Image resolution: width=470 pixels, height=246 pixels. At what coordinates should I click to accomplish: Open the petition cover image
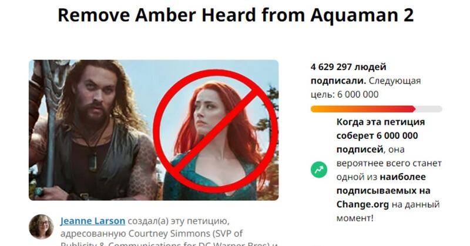click(154, 130)
